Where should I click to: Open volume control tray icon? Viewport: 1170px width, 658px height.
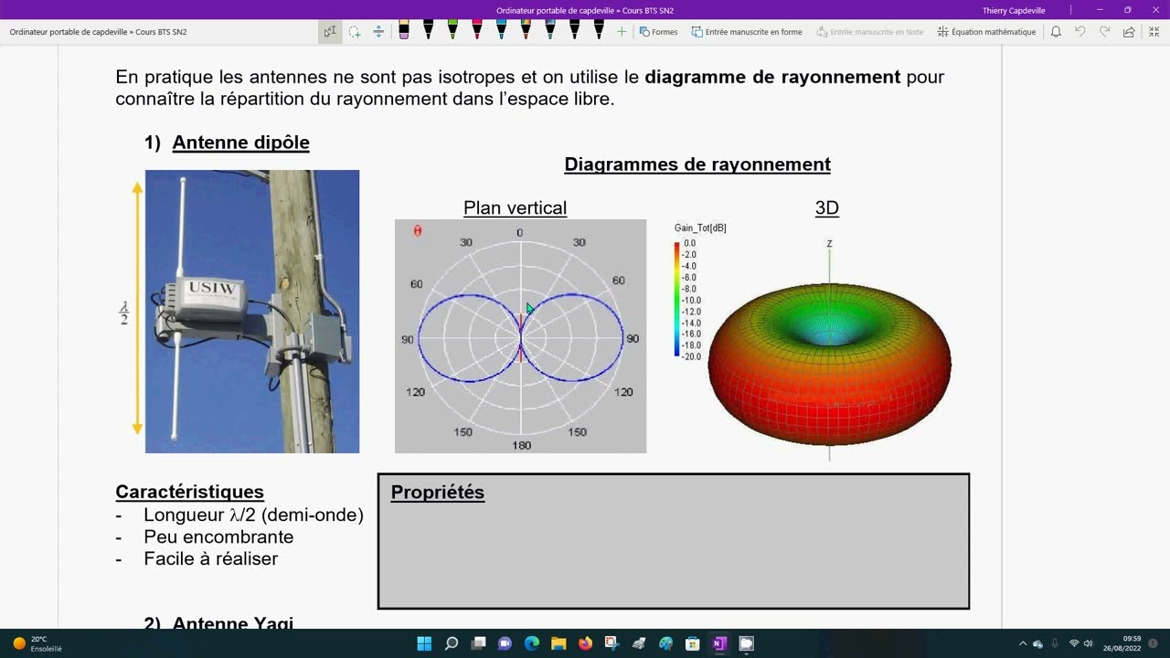point(1089,643)
